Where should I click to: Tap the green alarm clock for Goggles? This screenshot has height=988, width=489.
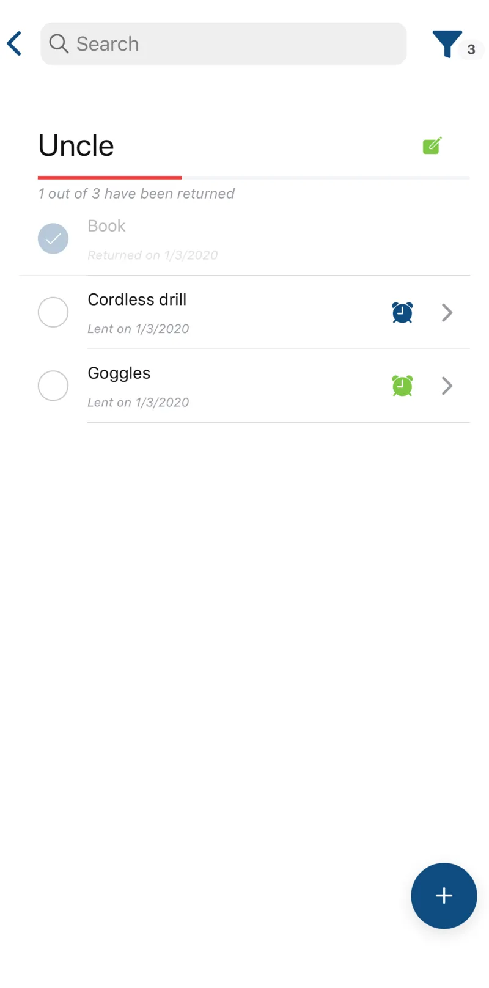(x=402, y=386)
